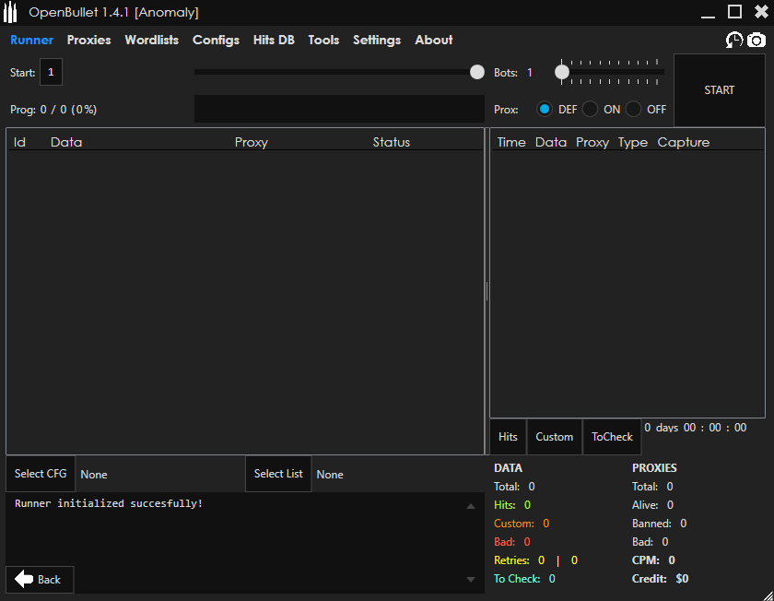The image size is (774, 601).
Task: Sort hits by the Time column
Action: click(511, 142)
